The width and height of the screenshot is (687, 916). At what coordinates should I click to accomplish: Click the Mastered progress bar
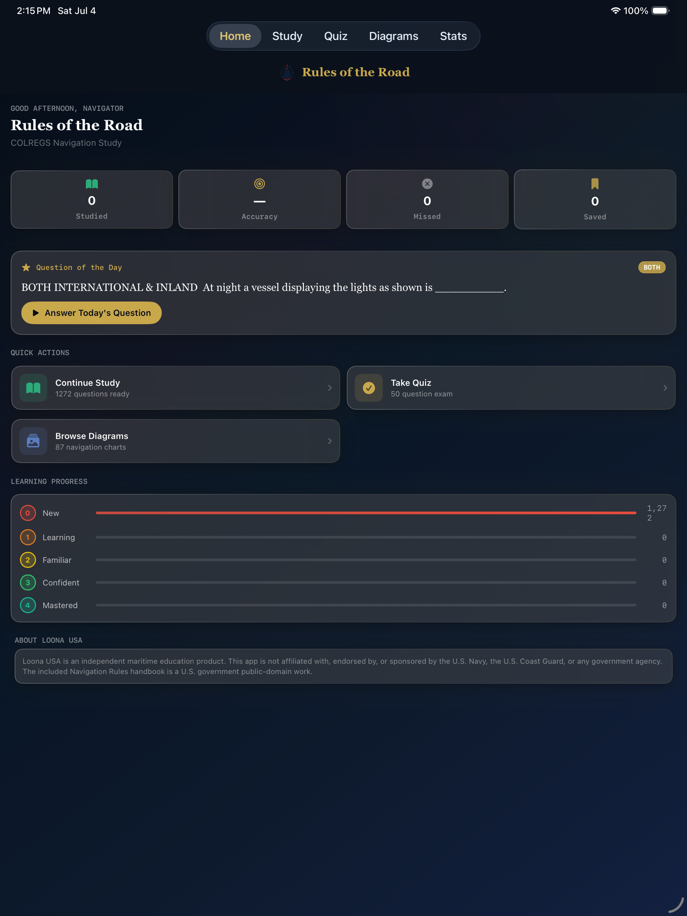(x=366, y=606)
